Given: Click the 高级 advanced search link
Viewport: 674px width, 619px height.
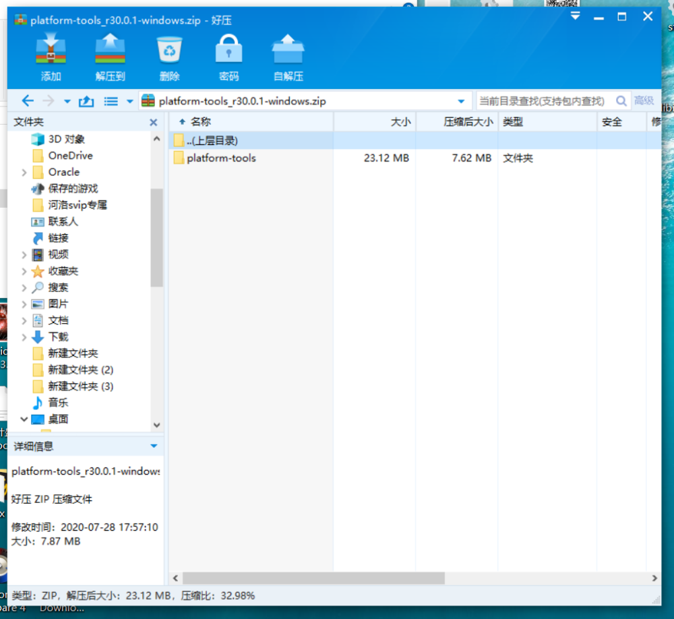Looking at the screenshot, I should tap(644, 100).
